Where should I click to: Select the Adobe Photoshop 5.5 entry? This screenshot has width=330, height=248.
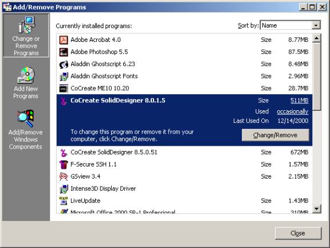184,52
